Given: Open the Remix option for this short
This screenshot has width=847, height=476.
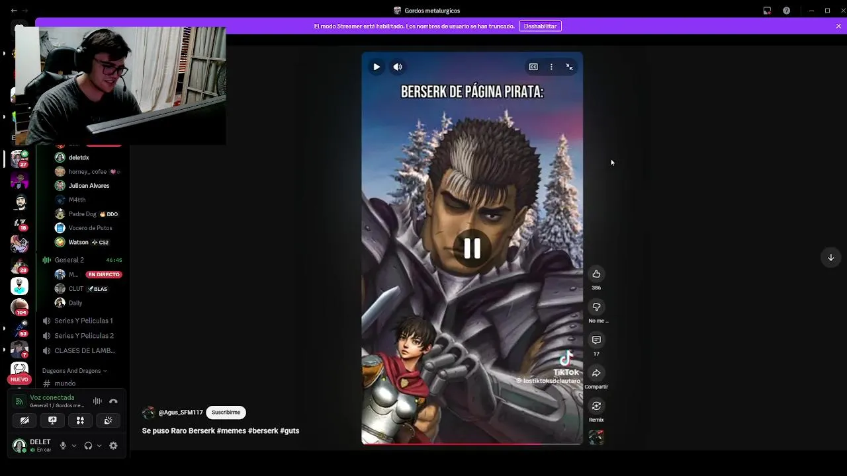Looking at the screenshot, I should point(596,406).
